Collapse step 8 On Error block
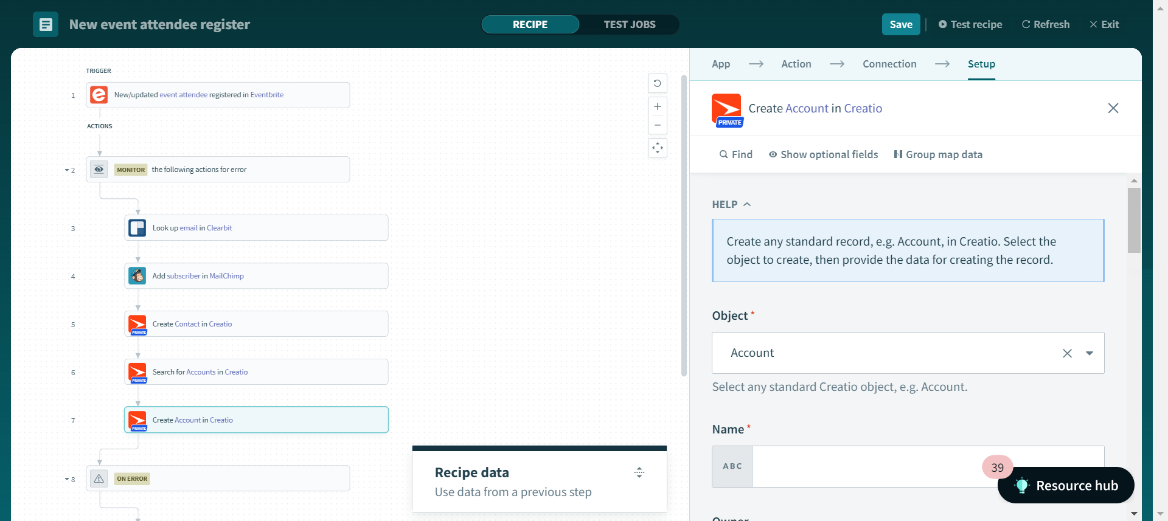Image resolution: width=1168 pixels, height=521 pixels. click(x=67, y=480)
